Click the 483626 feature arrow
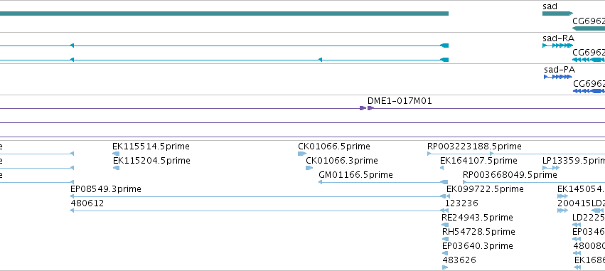 pyautogui.click(x=445, y=267)
